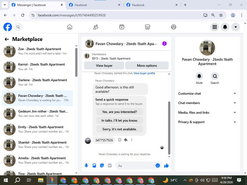The image size is (247, 185).
Task: Click the address bar URL
Action: [x=72, y=15]
